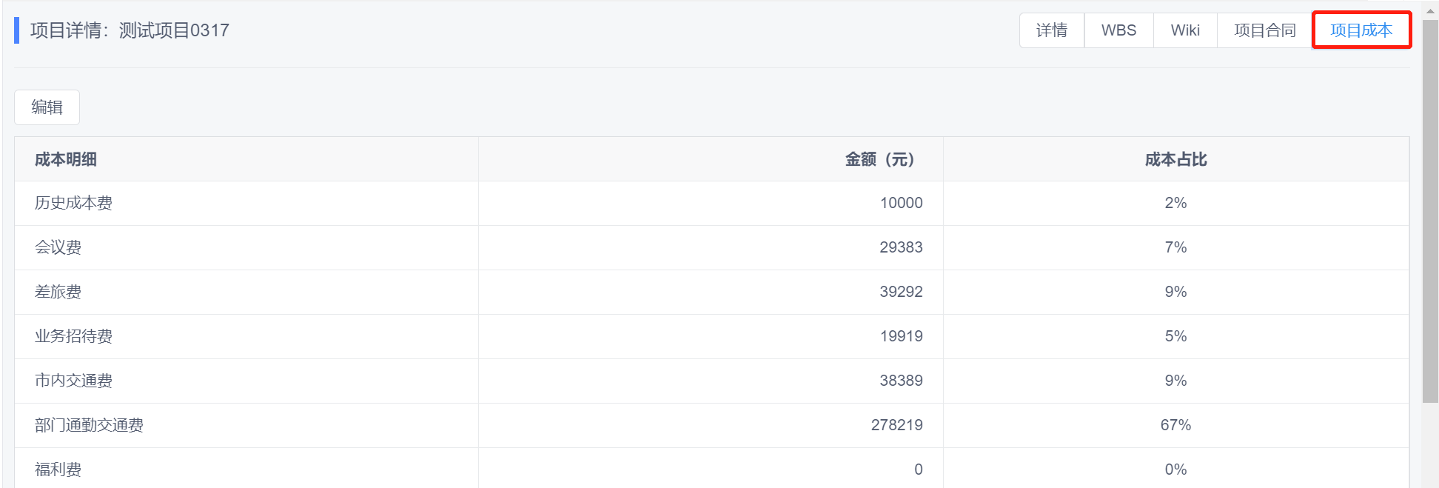Click the vertical scrollbar thumb
Screen dimensions: 1439x488
1430,211
